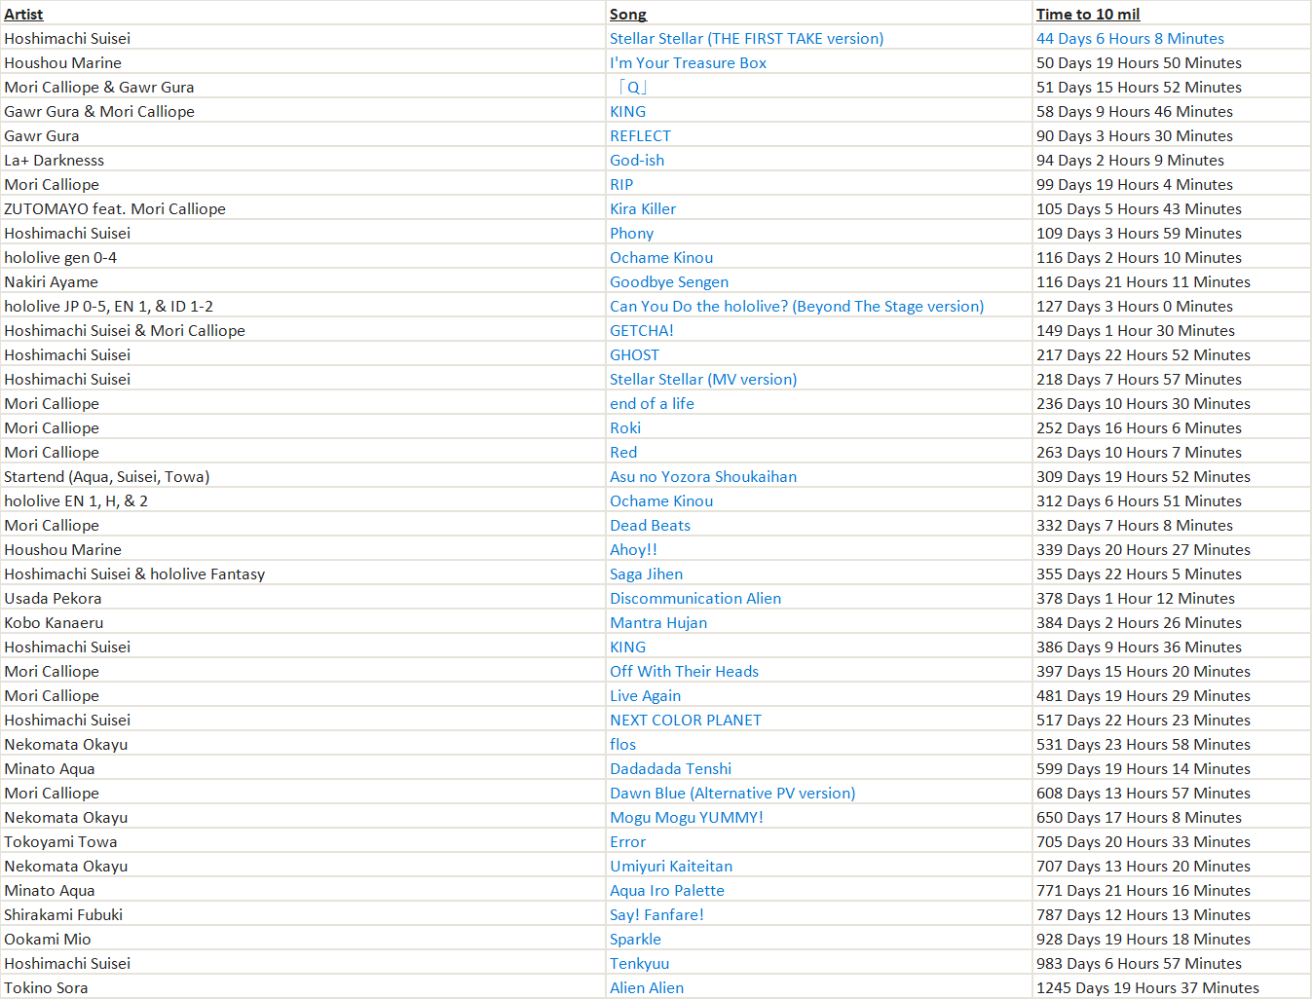This screenshot has height=999, width=1312.
Task: Select the Startend (Aqua, Suisei, Towa) cell
Action: (303, 477)
